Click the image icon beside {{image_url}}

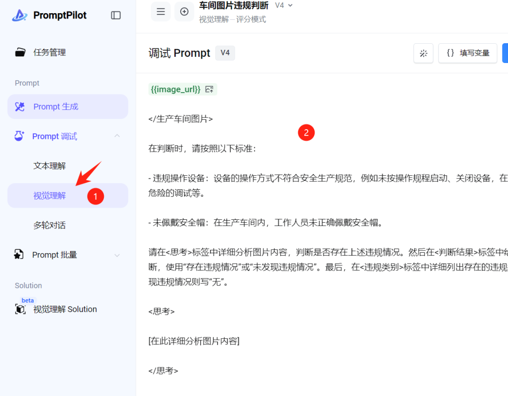pos(209,89)
